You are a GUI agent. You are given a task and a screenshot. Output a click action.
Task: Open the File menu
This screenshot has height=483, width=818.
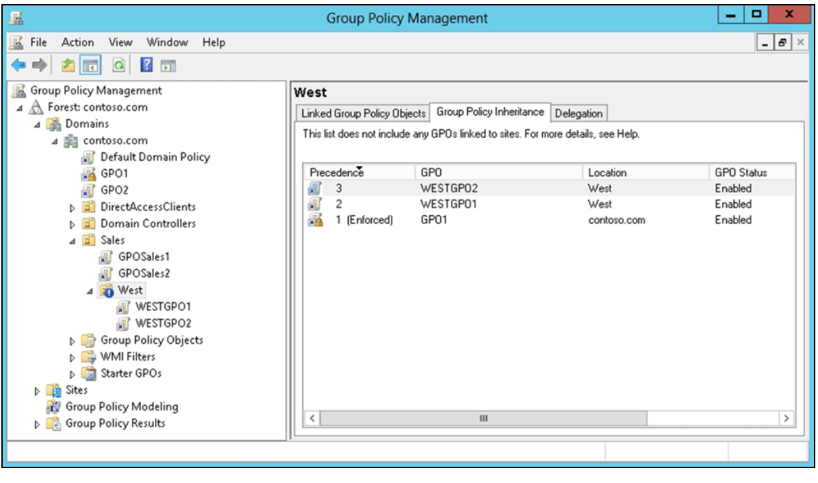click(39, 43)
